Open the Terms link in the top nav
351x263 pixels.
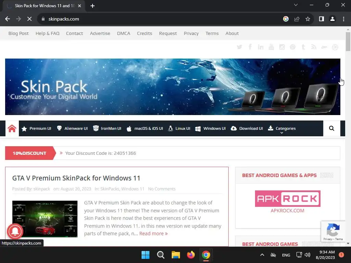coord(212,33)
